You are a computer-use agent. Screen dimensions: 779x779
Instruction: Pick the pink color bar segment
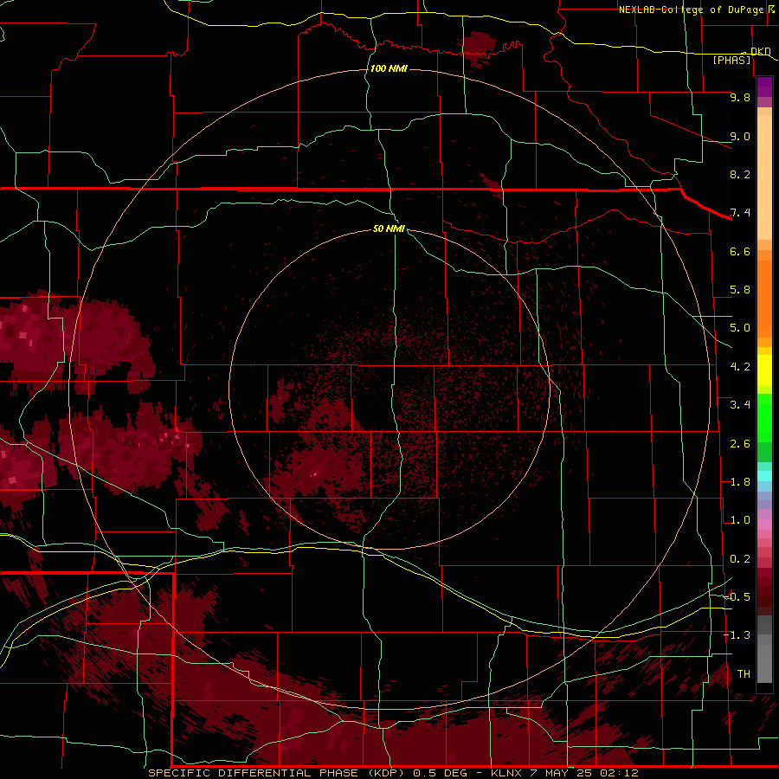764,525
